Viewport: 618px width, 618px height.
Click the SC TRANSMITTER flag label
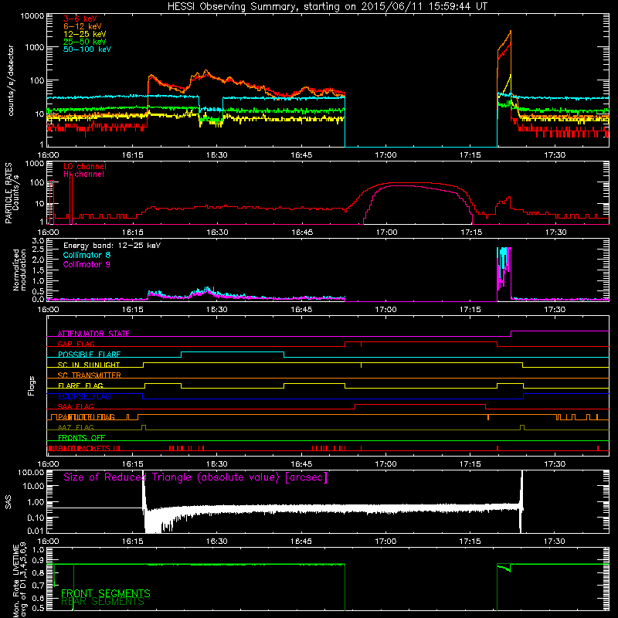(x=90, y=375)
